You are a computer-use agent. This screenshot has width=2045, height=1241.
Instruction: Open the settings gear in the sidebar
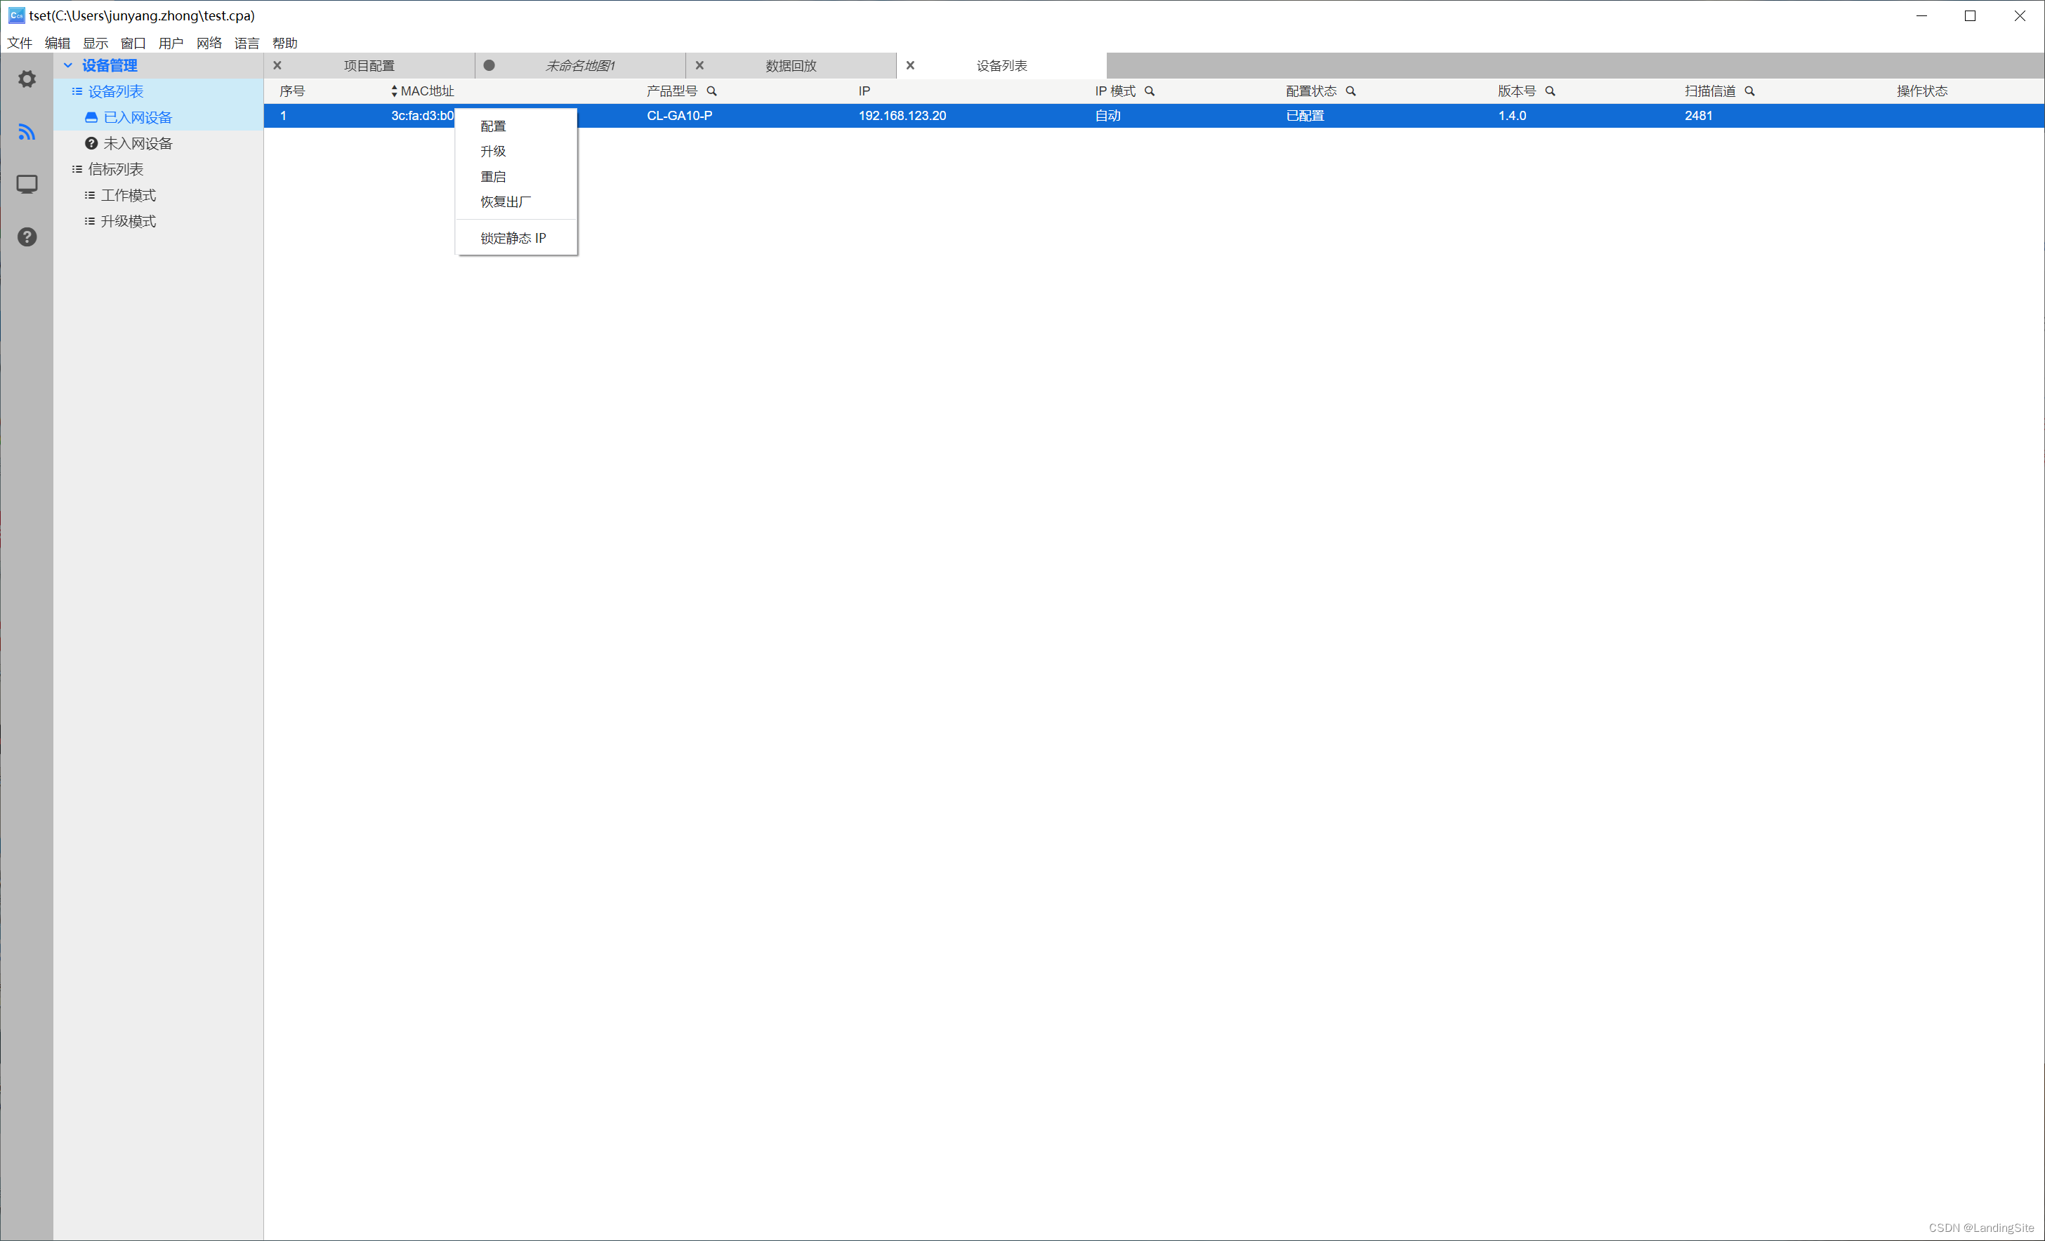tap(27, 79)
